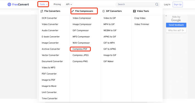
Task: Open MP4 to GIF
Action: click(x=109, y=24)
